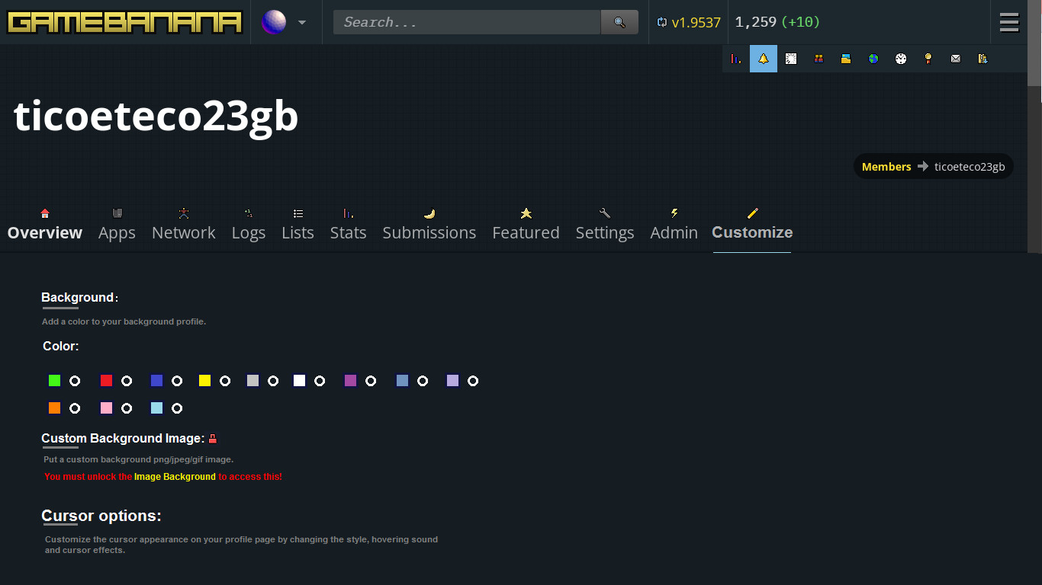Switch to the Submissions tab
This screenshot has height=585, width=1042.
coord(429,232)
